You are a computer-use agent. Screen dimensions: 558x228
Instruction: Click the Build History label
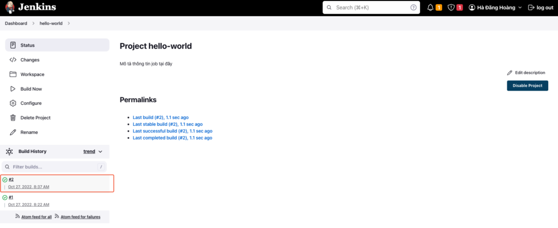pyautogui.click(x=32, y=151)
